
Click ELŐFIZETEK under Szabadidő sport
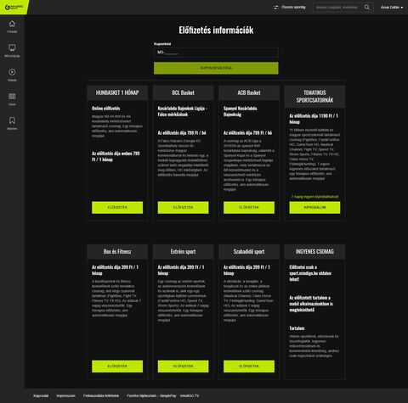(249, 367)
